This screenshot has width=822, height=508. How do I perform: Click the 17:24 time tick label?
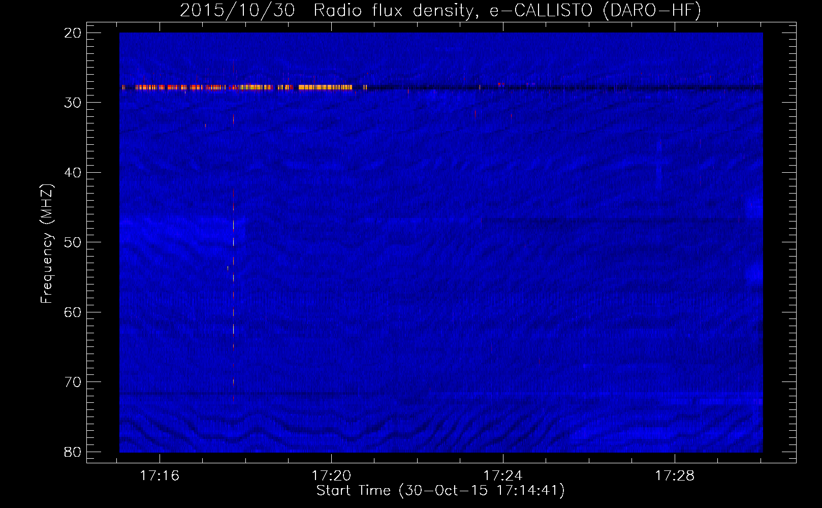pyautogui.click(x=503, y=476)
